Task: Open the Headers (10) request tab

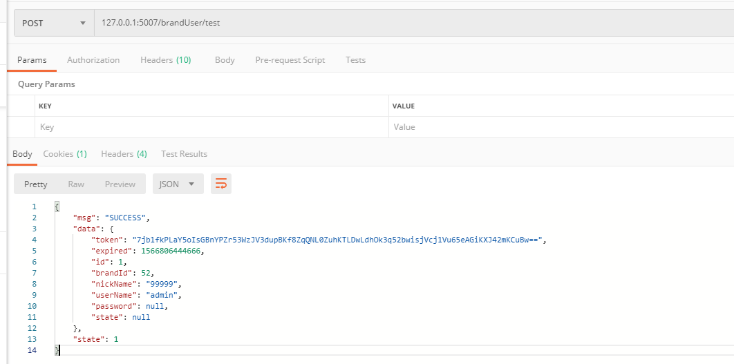Action: [x=166, y=60]
